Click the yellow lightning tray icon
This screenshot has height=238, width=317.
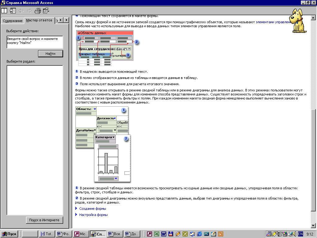(274, 234)
